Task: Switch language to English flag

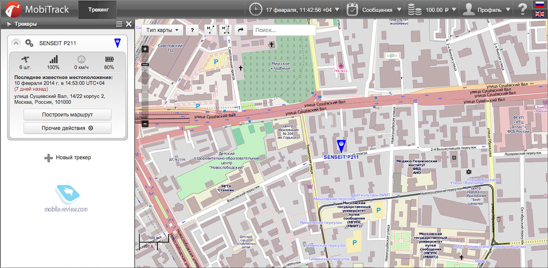Action: [x=540, y=14]
